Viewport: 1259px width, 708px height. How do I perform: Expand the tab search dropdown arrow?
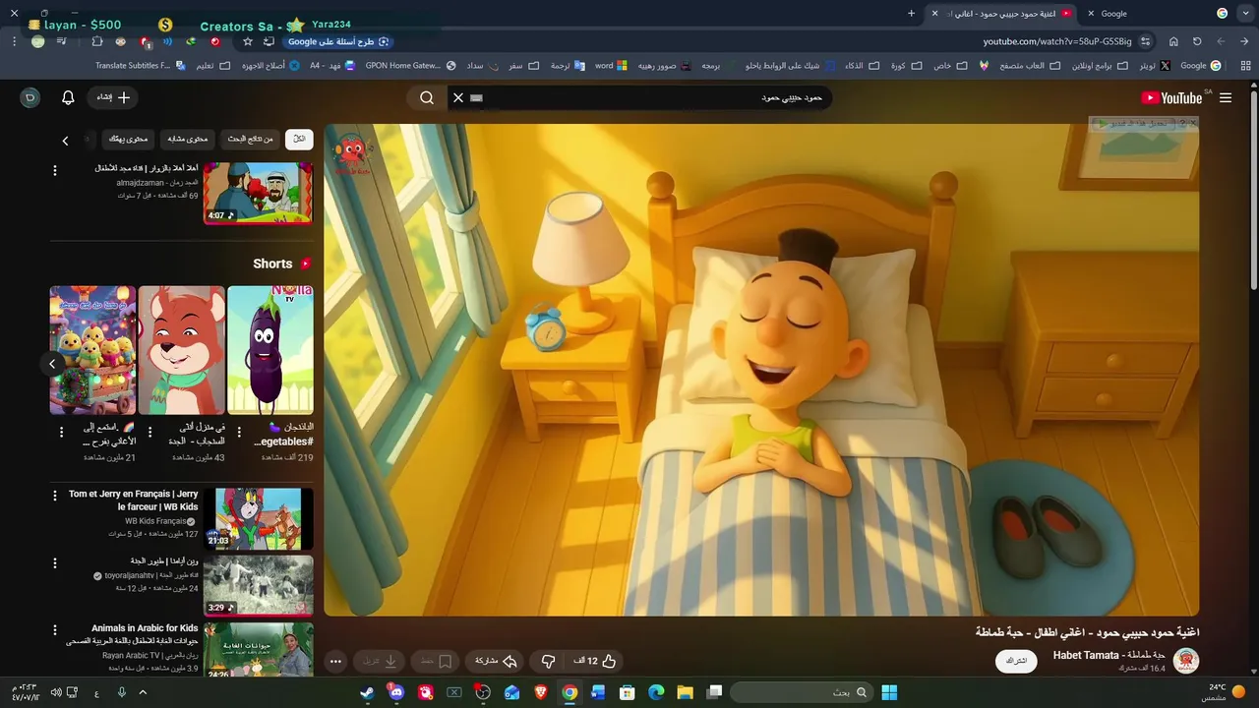(x=1246, y=14)
